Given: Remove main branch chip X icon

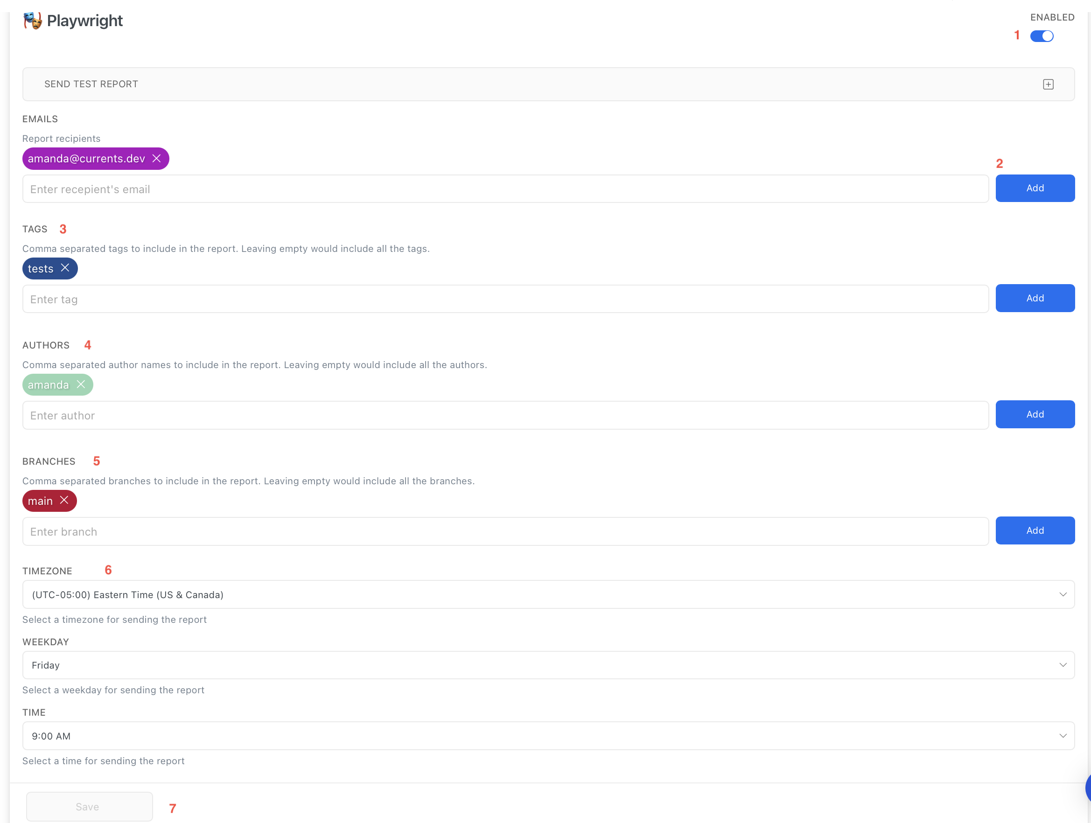Looking at the screenshot, I should coord(64,500).
